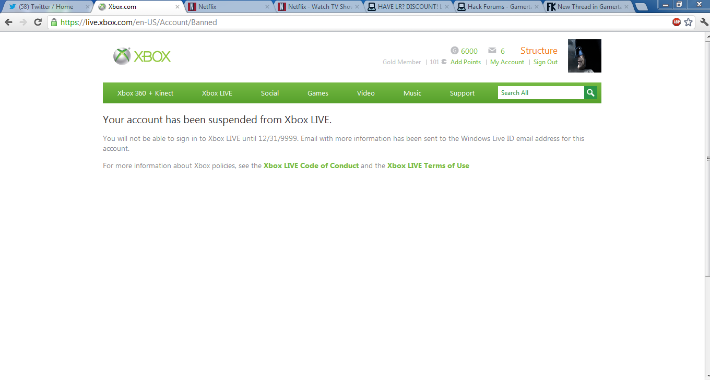Image resolution: width=710 pixels, height=380 pixels.
Task: Open the My Account link
Action: [507, 62]
